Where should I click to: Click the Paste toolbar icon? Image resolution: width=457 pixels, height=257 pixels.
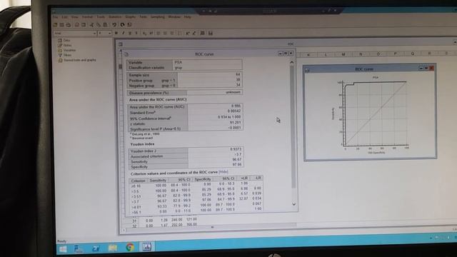coord(105,25)
